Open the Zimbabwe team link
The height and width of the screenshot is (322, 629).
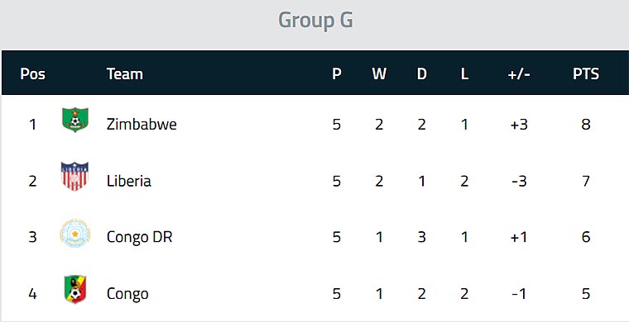pos(142,125)
